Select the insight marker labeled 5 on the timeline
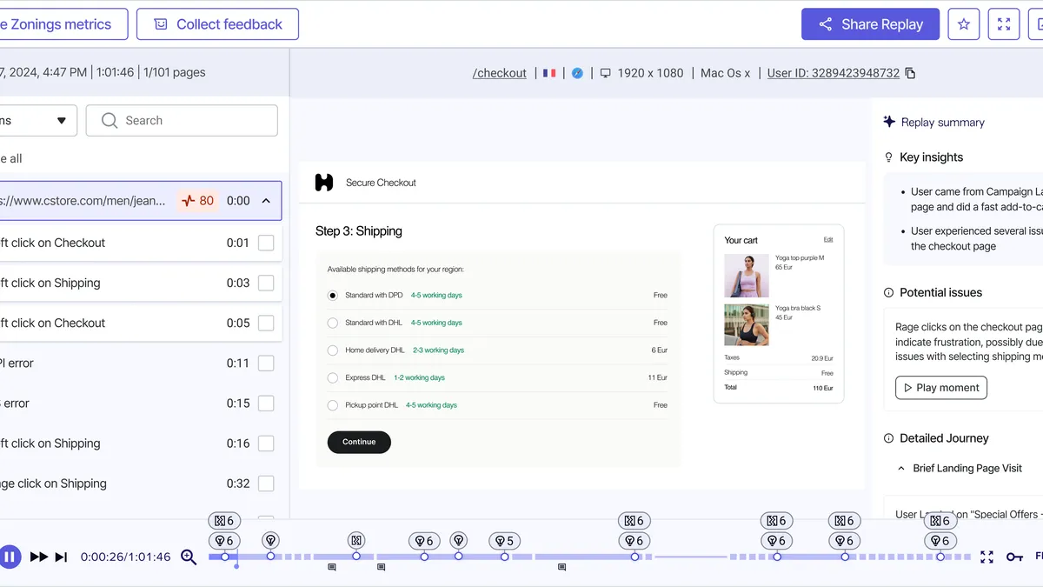The height and width of the screenshot is (587, 1043). pyautogui.click(x=504, y=541)
